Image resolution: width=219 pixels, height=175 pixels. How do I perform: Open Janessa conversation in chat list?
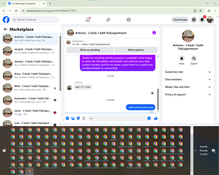point(29,63)
